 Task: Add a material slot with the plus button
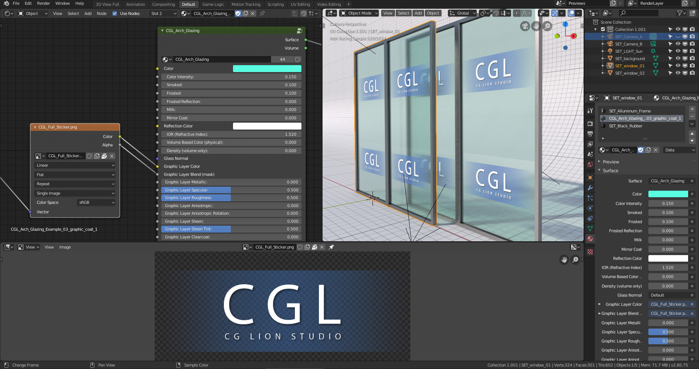pyautogui.click(x=692, y=109)
